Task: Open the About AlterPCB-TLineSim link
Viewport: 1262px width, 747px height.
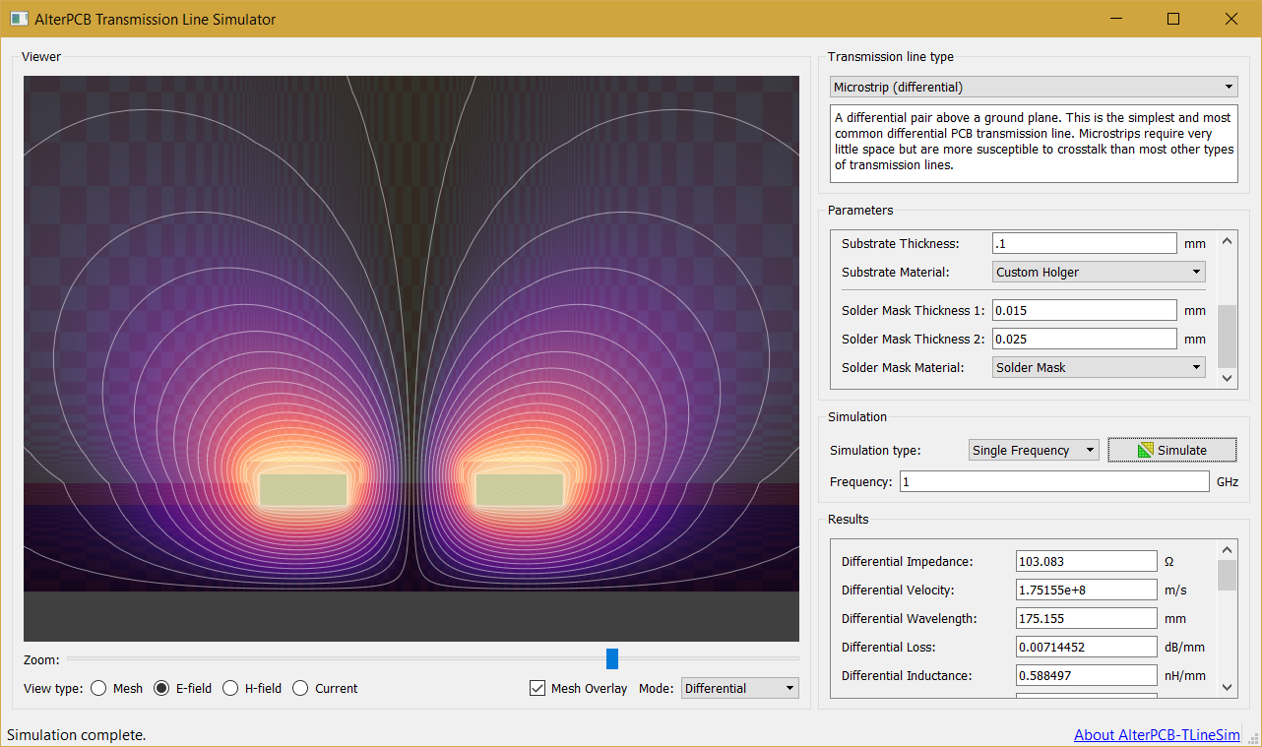Action: click(x=1157, y=735)
